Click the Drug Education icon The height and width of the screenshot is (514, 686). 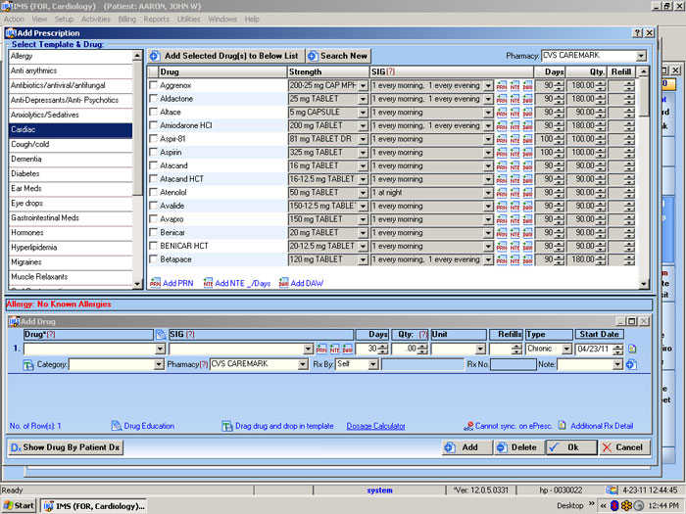click(x=117, y=426)
